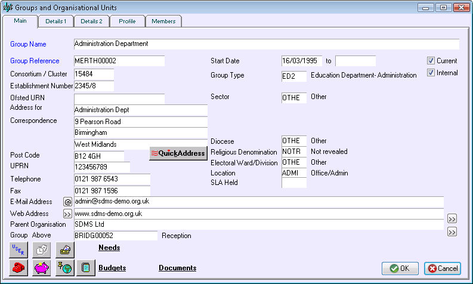
Task: Confirm with the OK button
Action: click(400, 268)
